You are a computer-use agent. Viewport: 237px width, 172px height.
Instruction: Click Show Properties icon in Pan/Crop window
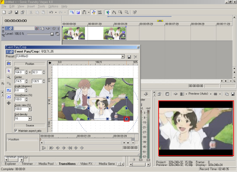pos(9,63)
